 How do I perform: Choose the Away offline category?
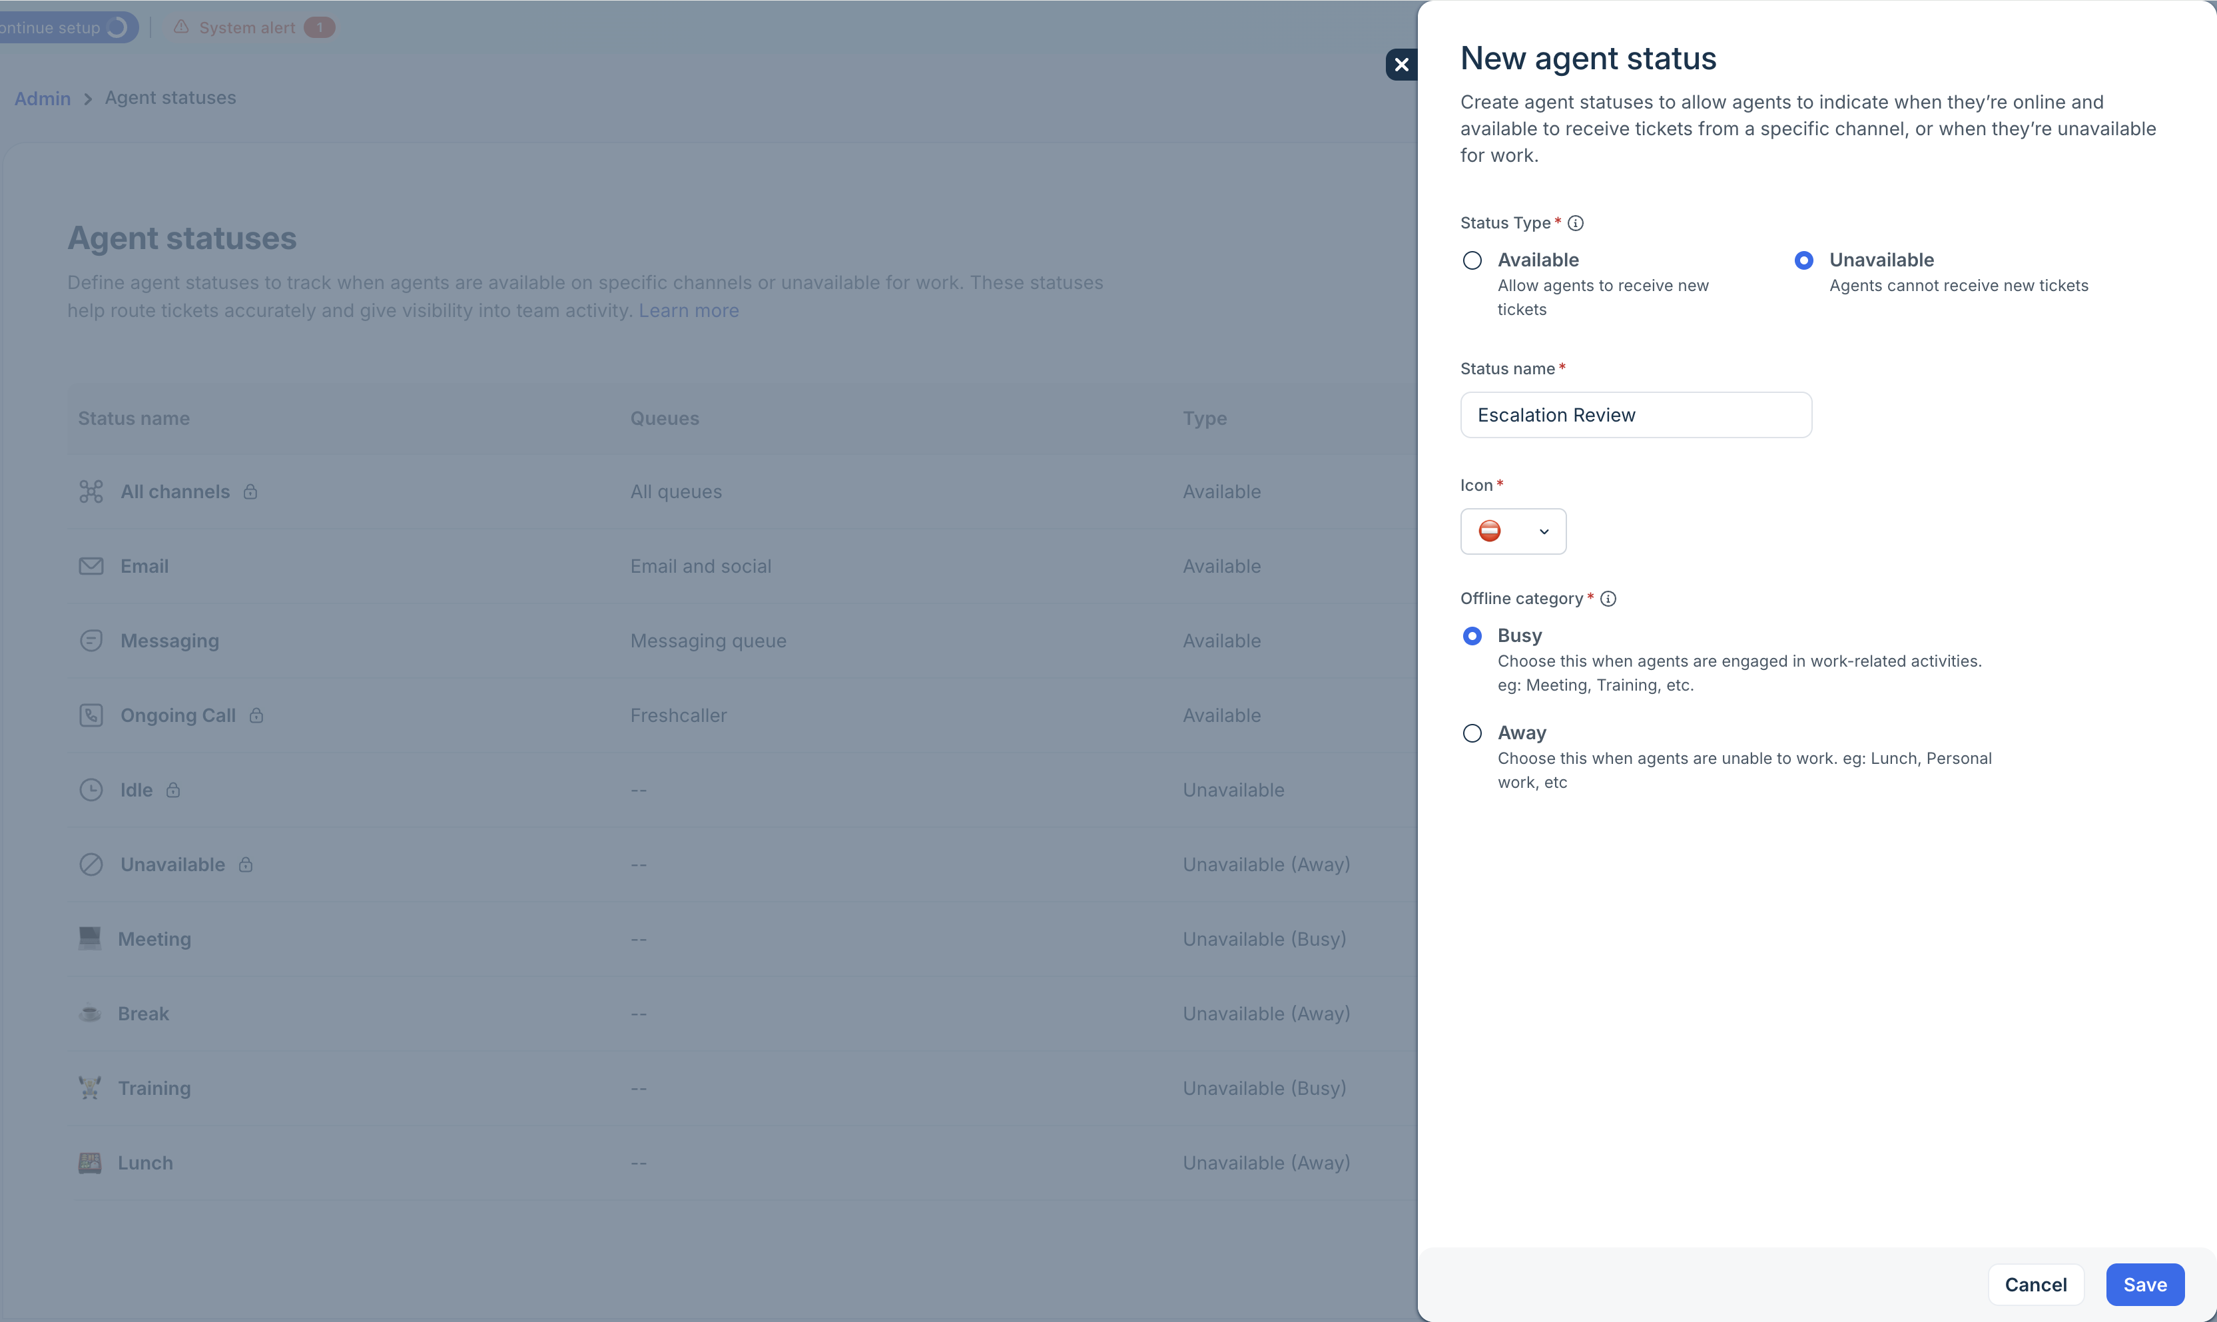(x=1472, y=733)
